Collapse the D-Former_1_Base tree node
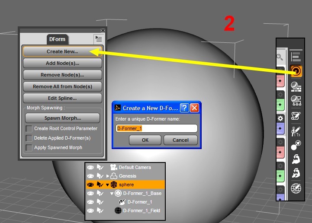312x223 pixels. tap(112, 193)
